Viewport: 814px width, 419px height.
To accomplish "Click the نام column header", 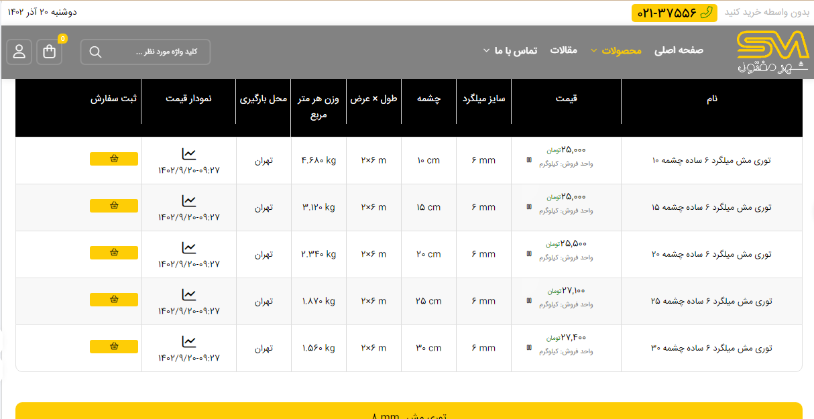I will click(711, 99).
